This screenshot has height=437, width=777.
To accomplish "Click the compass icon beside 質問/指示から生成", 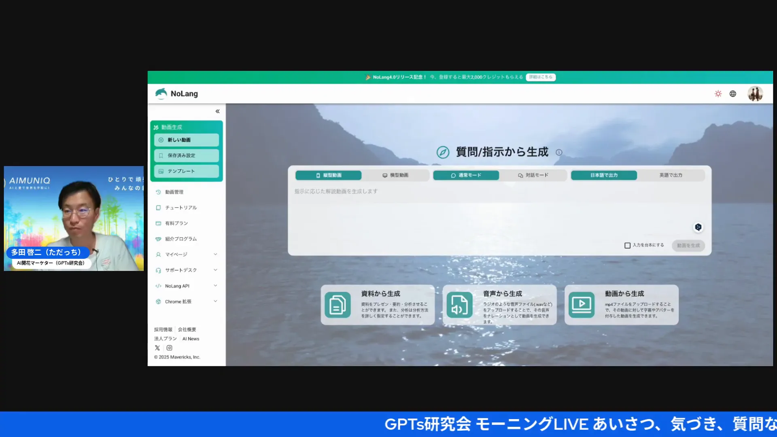I will coord(443,152).
